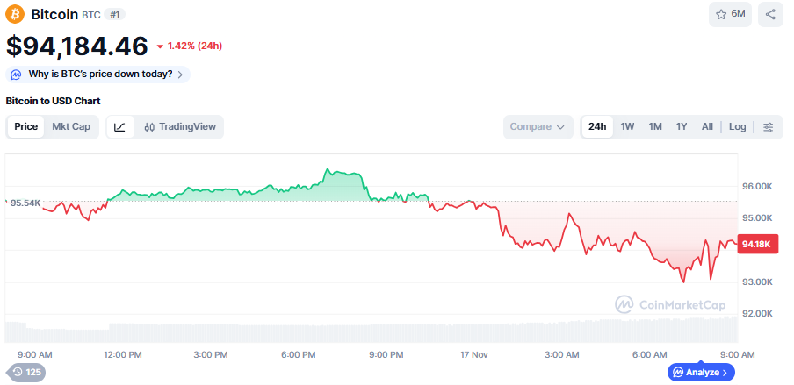Open the TradingView candlestick chart
Image resolution: width=794 pixels, height=385 pixels.
click(x=180, y=126)
